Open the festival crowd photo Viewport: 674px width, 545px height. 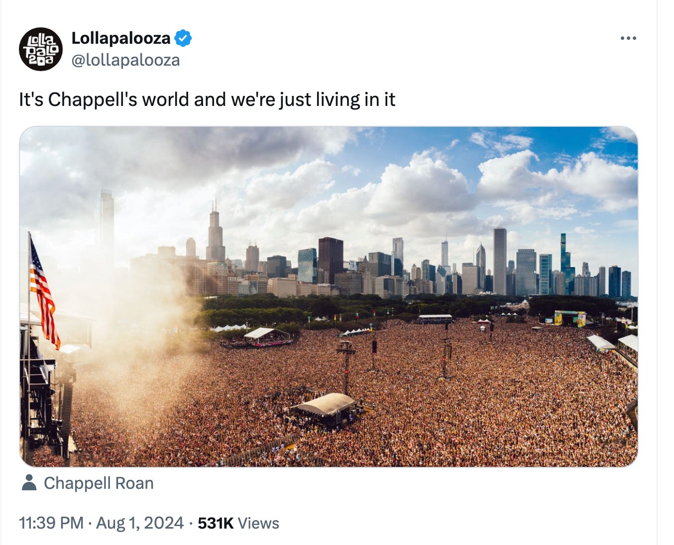tap(329, 296)
